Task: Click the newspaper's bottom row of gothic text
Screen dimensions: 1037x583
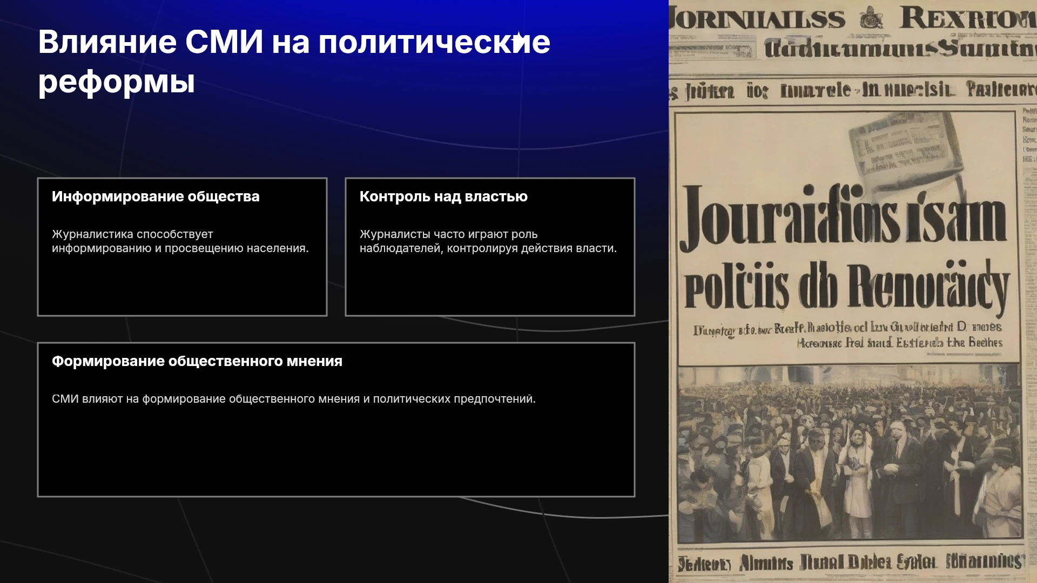Action: tap(850, 562)
